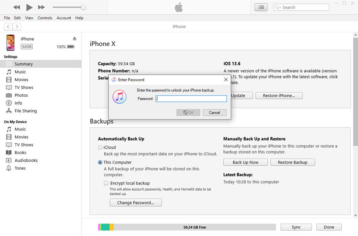Click the Done button

point(329,227)
